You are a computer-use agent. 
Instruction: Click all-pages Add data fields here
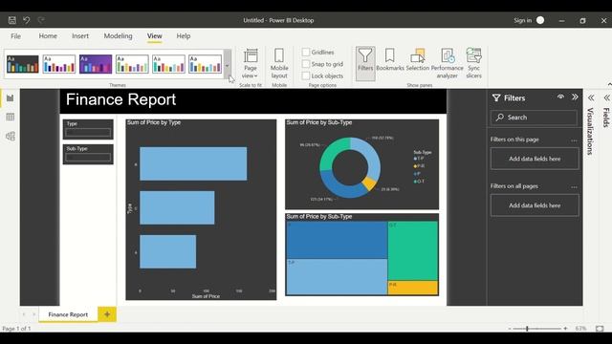(x=535, y=205)
